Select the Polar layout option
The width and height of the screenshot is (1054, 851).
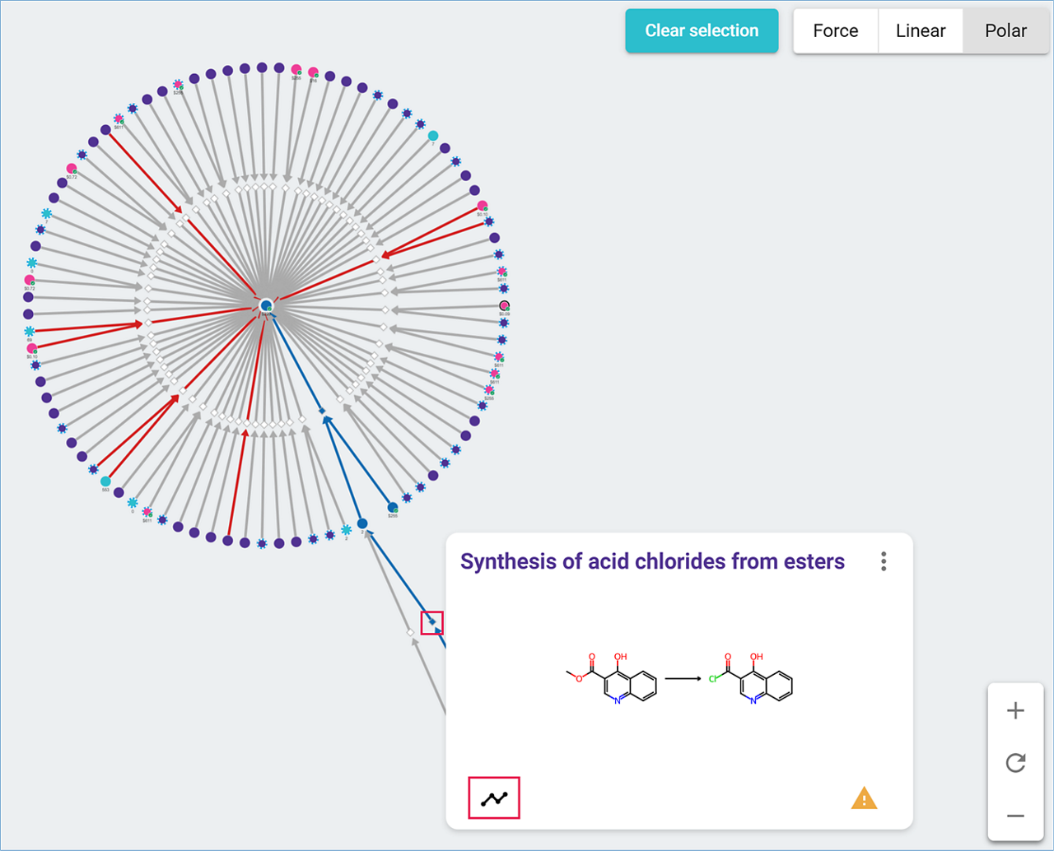pos(1005,31)
